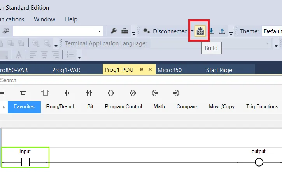Open the wrench tool icon
The height and width of the screenshot is (172, 282).
tap(114, 31)
